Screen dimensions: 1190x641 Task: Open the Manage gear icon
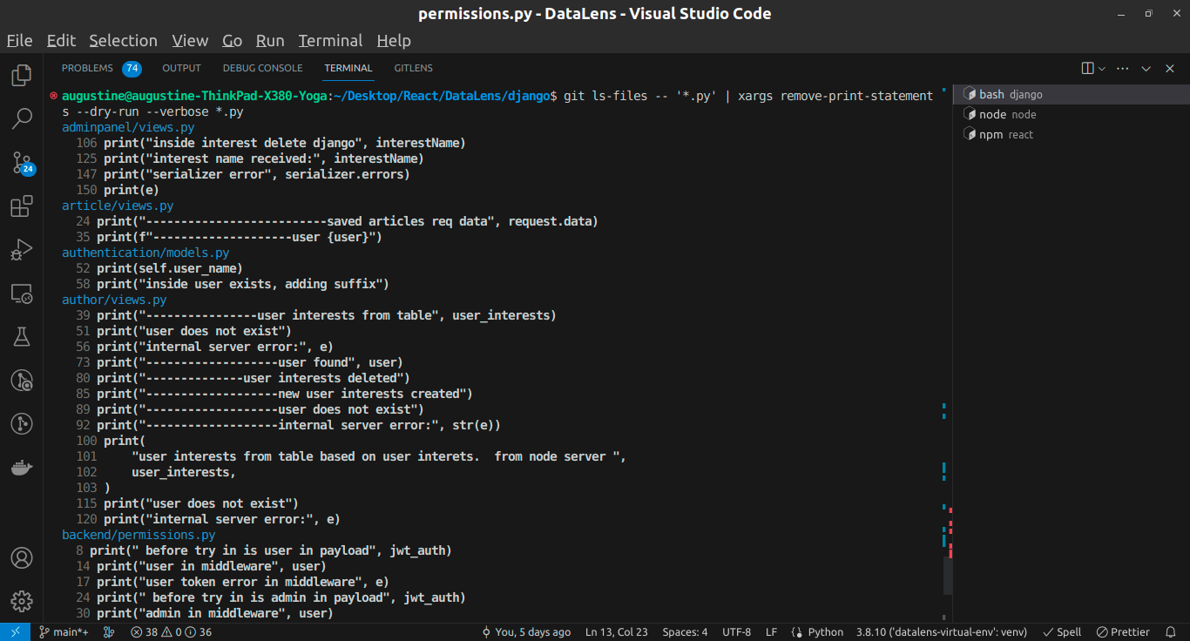click(x=22, y=601)
